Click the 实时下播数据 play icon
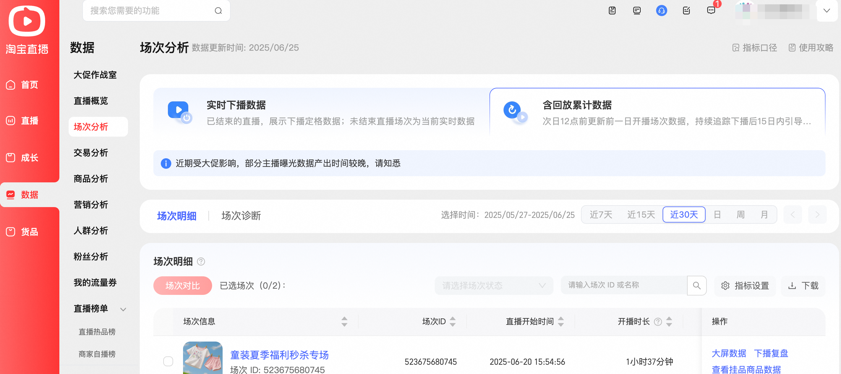The width and height of the screenshot is (841, 374). 180,112
